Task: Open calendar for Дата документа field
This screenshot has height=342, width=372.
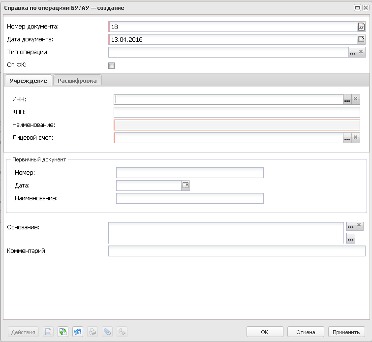Action: coord(361,39)
